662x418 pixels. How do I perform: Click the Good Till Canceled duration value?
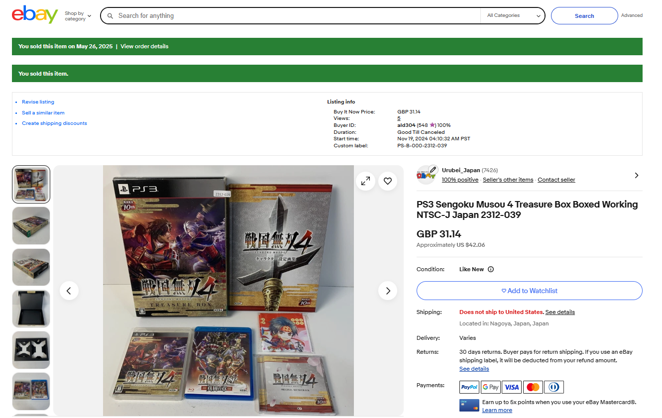pyautogui.click(x=421, y=132)
